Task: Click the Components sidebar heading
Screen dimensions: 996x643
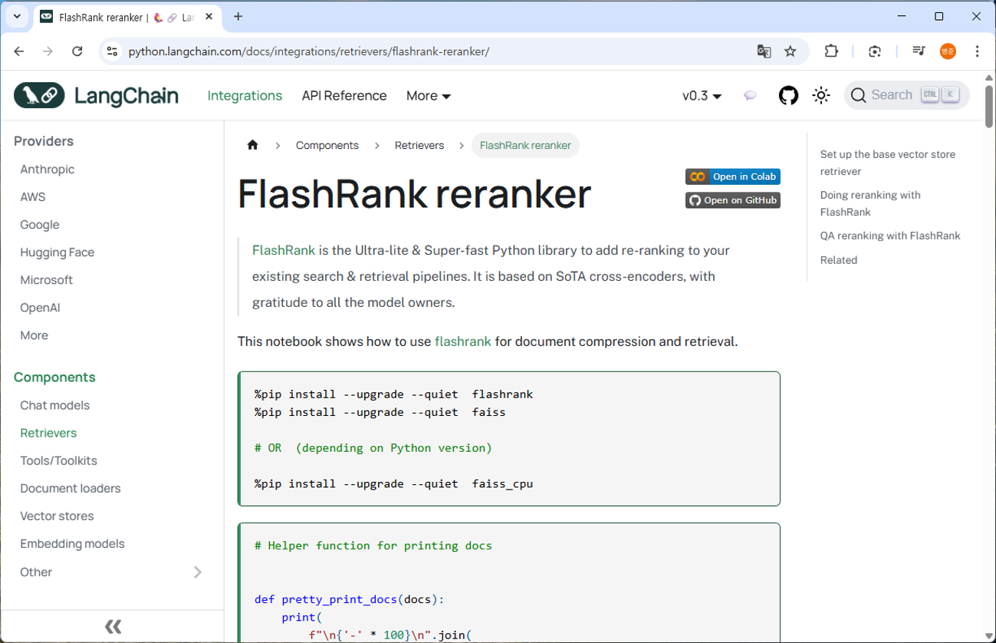Action: pos(54,377)
